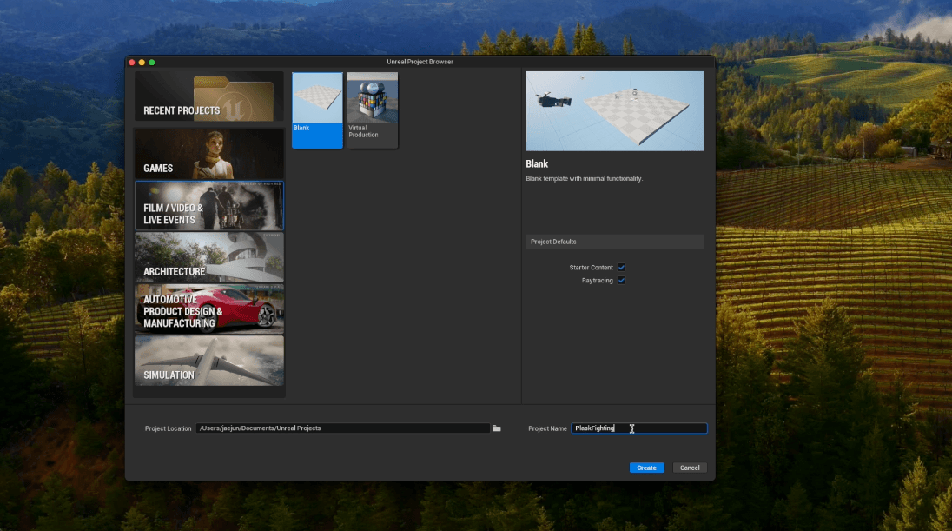Viewport: 952px width, 531px height.
Task: Select the Games category tile
Action: 209,154
